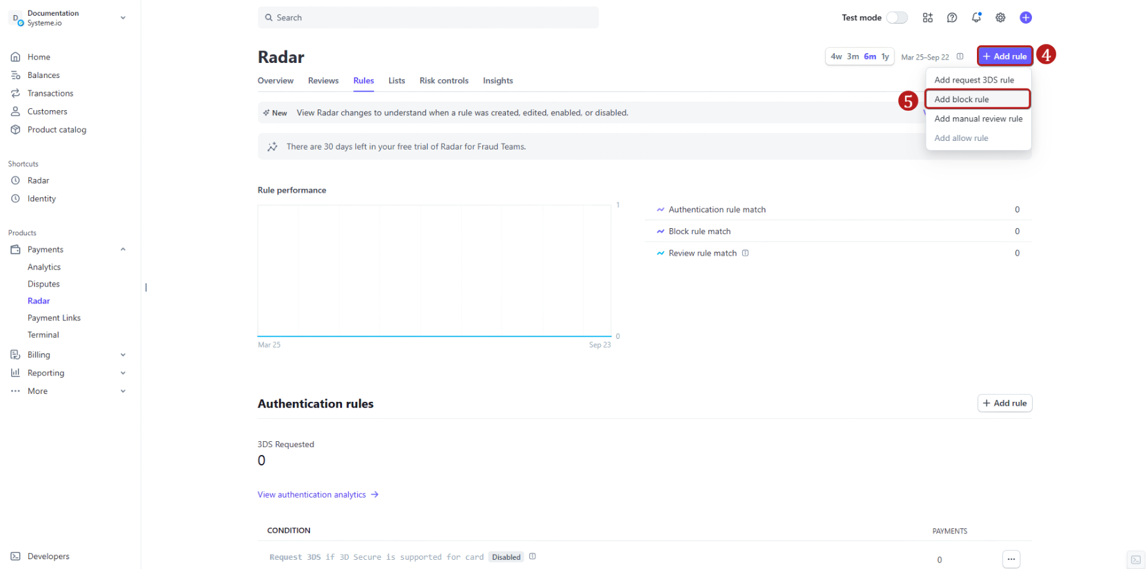Click the Reporting bar chart icon
Image resolution: width=1146 pixels, height=569 pixels.
pos(16,373)
